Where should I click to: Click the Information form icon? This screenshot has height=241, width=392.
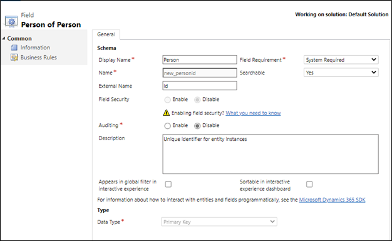click(x=14, y=48)
